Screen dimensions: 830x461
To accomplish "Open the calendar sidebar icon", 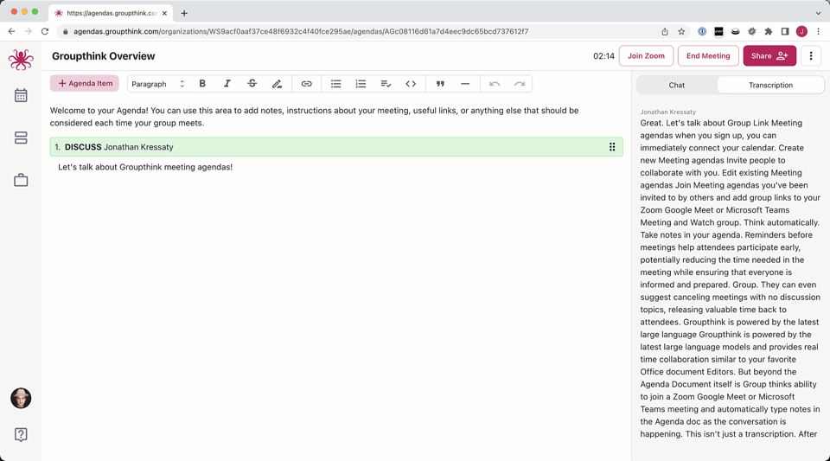I will (x=21, y=95).
